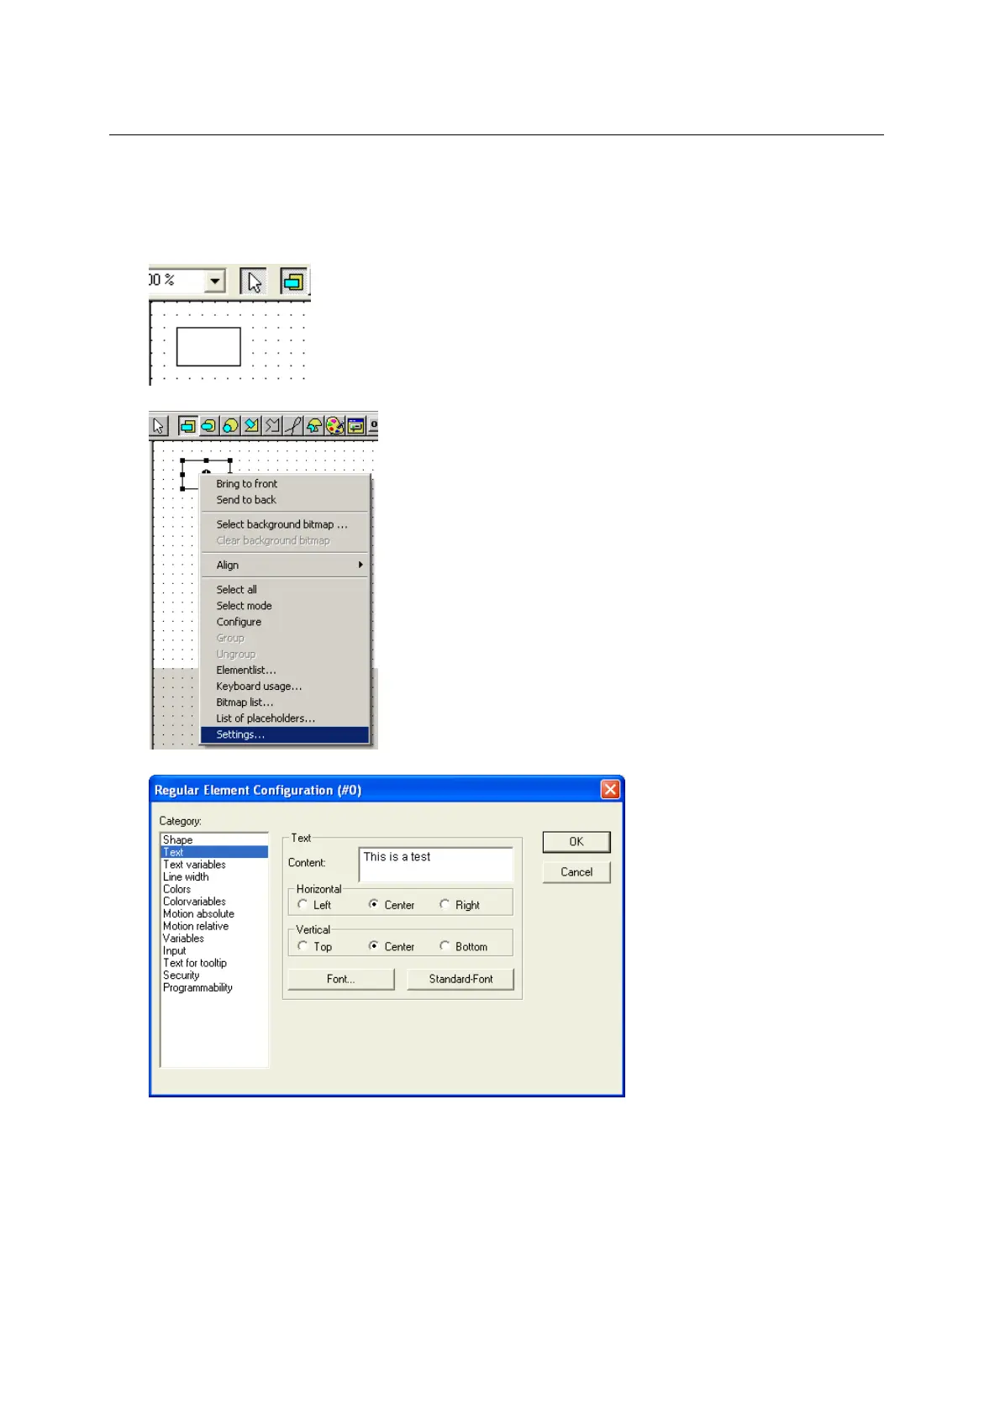
Task: Choose the Polygon tool
Action: pyautogui.click(x=251, y=426)
